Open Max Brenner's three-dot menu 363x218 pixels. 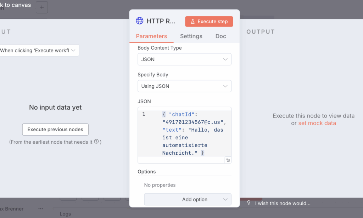(x=40, y=209)
